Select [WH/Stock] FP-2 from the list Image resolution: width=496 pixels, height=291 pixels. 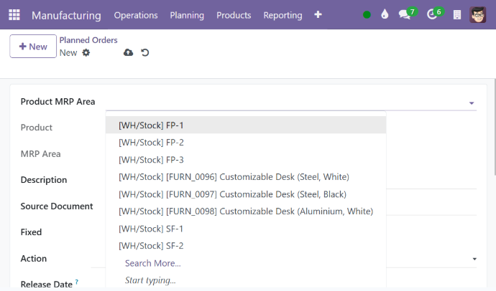[151, 143]
